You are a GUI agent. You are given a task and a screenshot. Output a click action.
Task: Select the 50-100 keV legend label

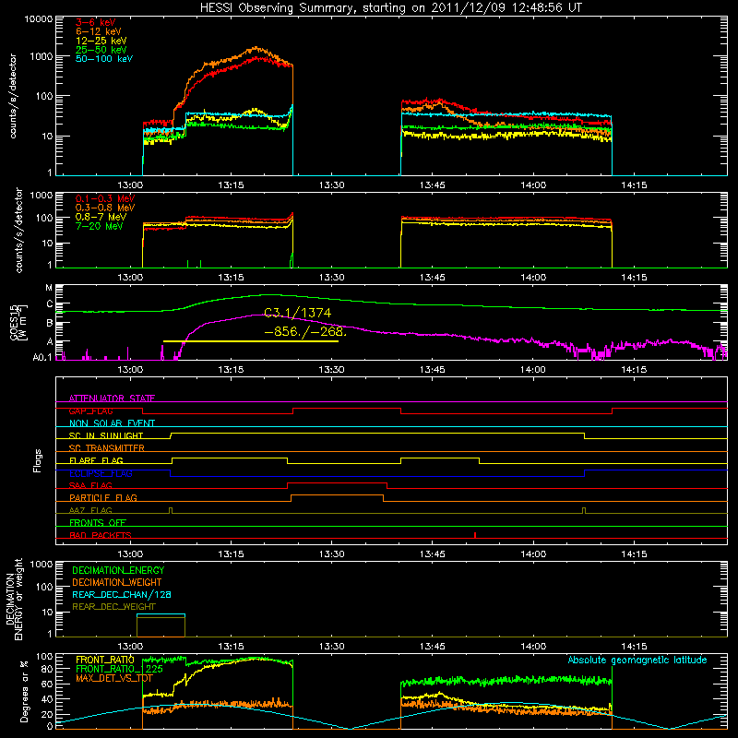pos(104,59)
